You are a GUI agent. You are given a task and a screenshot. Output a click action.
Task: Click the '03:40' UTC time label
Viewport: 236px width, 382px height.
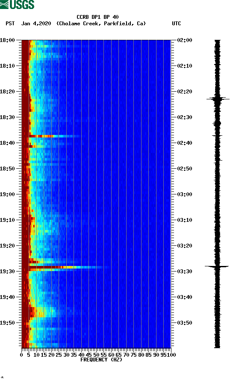185,297
